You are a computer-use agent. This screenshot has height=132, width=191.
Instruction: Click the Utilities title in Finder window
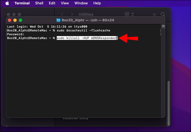click(x=86, y=14)
